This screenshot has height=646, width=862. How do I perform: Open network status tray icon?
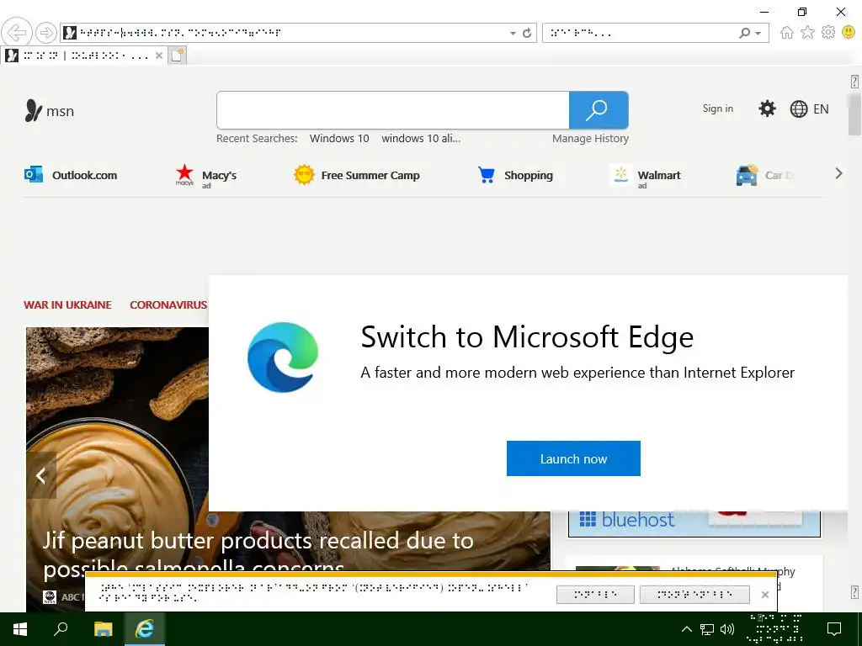point(707,629)
